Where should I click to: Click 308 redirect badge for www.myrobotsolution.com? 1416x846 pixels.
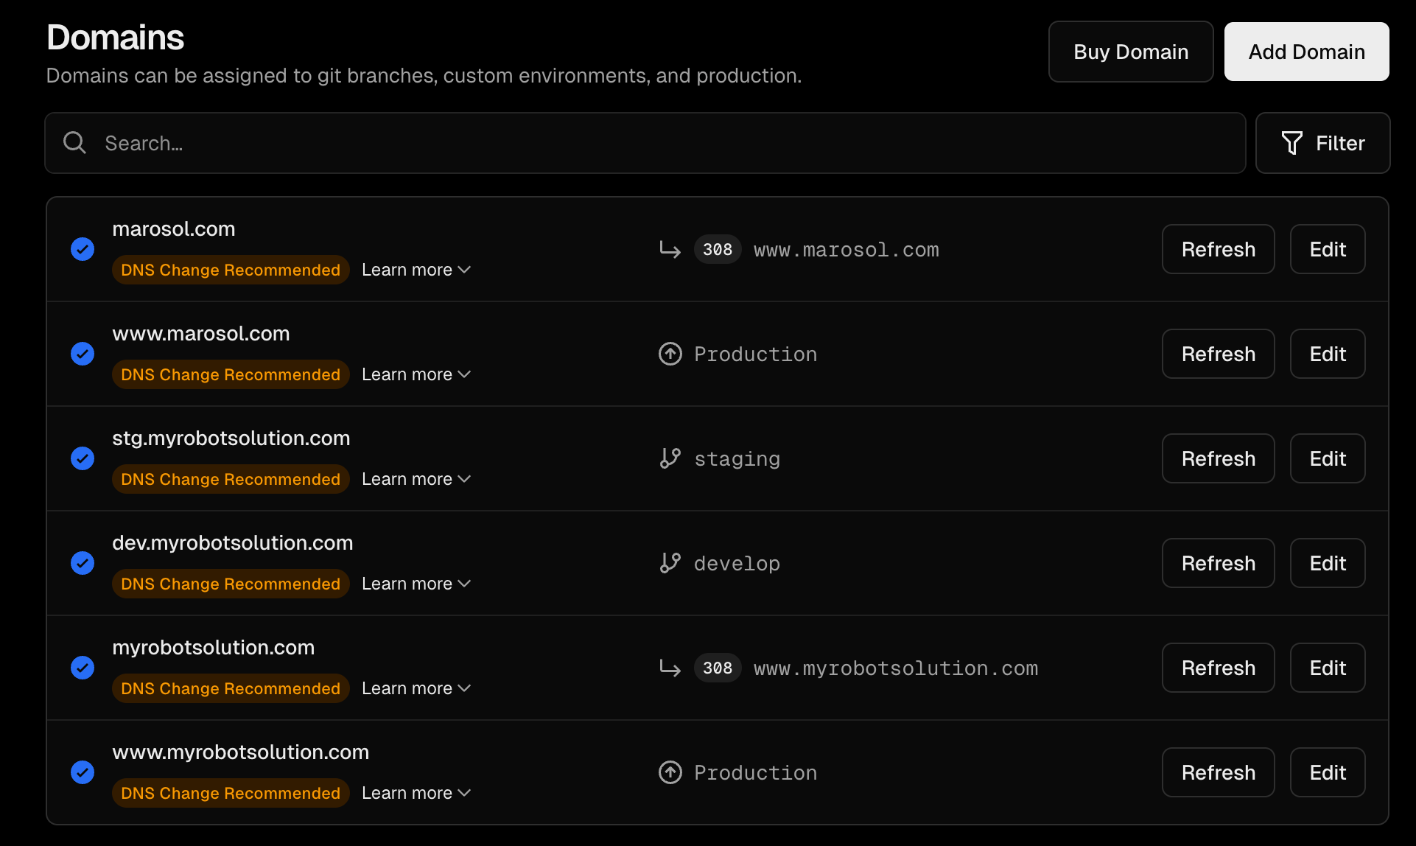717,668
